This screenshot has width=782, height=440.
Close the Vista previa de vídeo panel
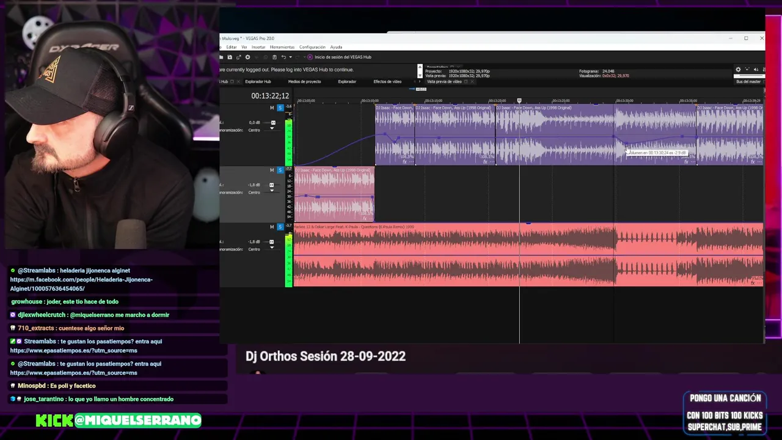click(472, 81)
